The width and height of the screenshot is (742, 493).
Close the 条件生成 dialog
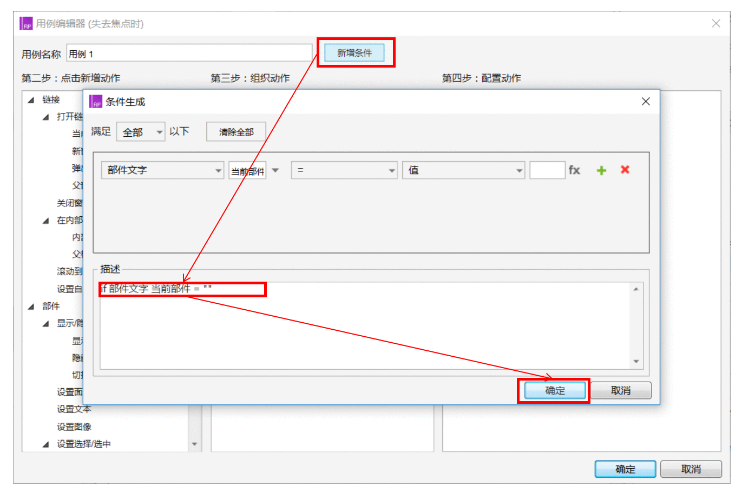point(646,102)
